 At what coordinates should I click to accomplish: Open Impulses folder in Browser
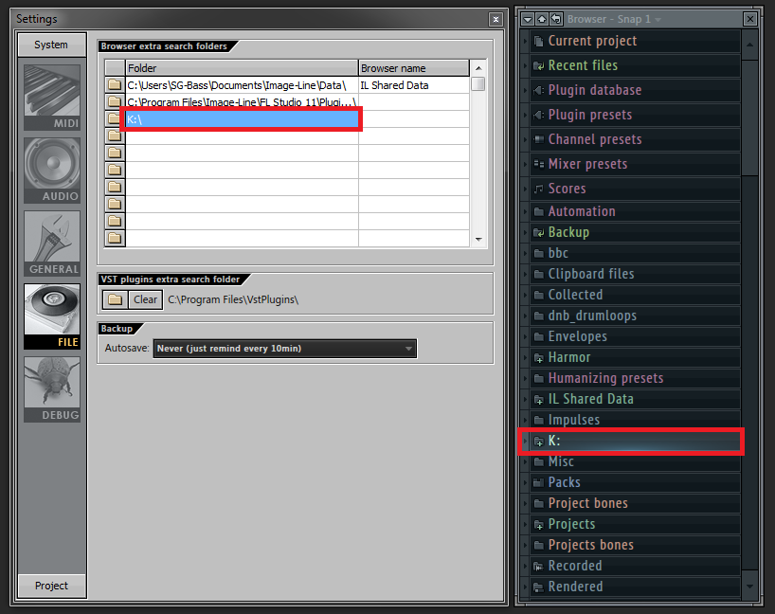635,420
